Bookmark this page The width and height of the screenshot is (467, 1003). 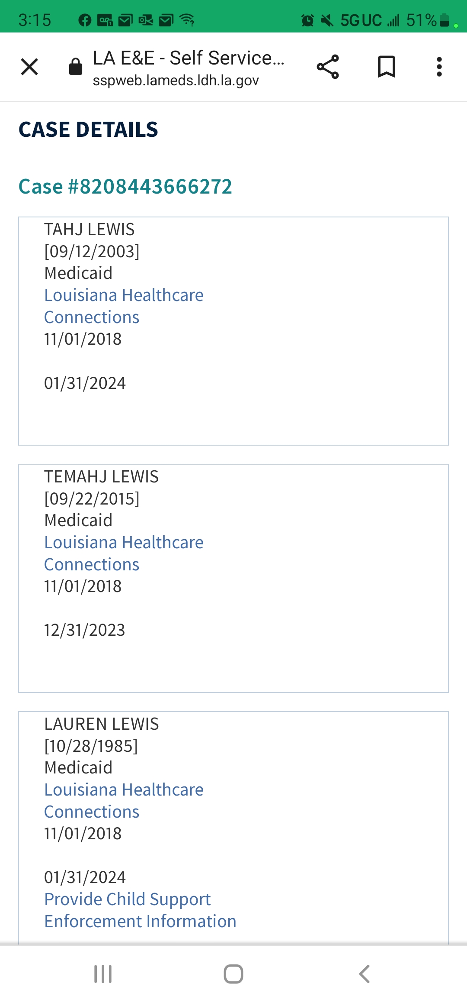pos(387,67)
